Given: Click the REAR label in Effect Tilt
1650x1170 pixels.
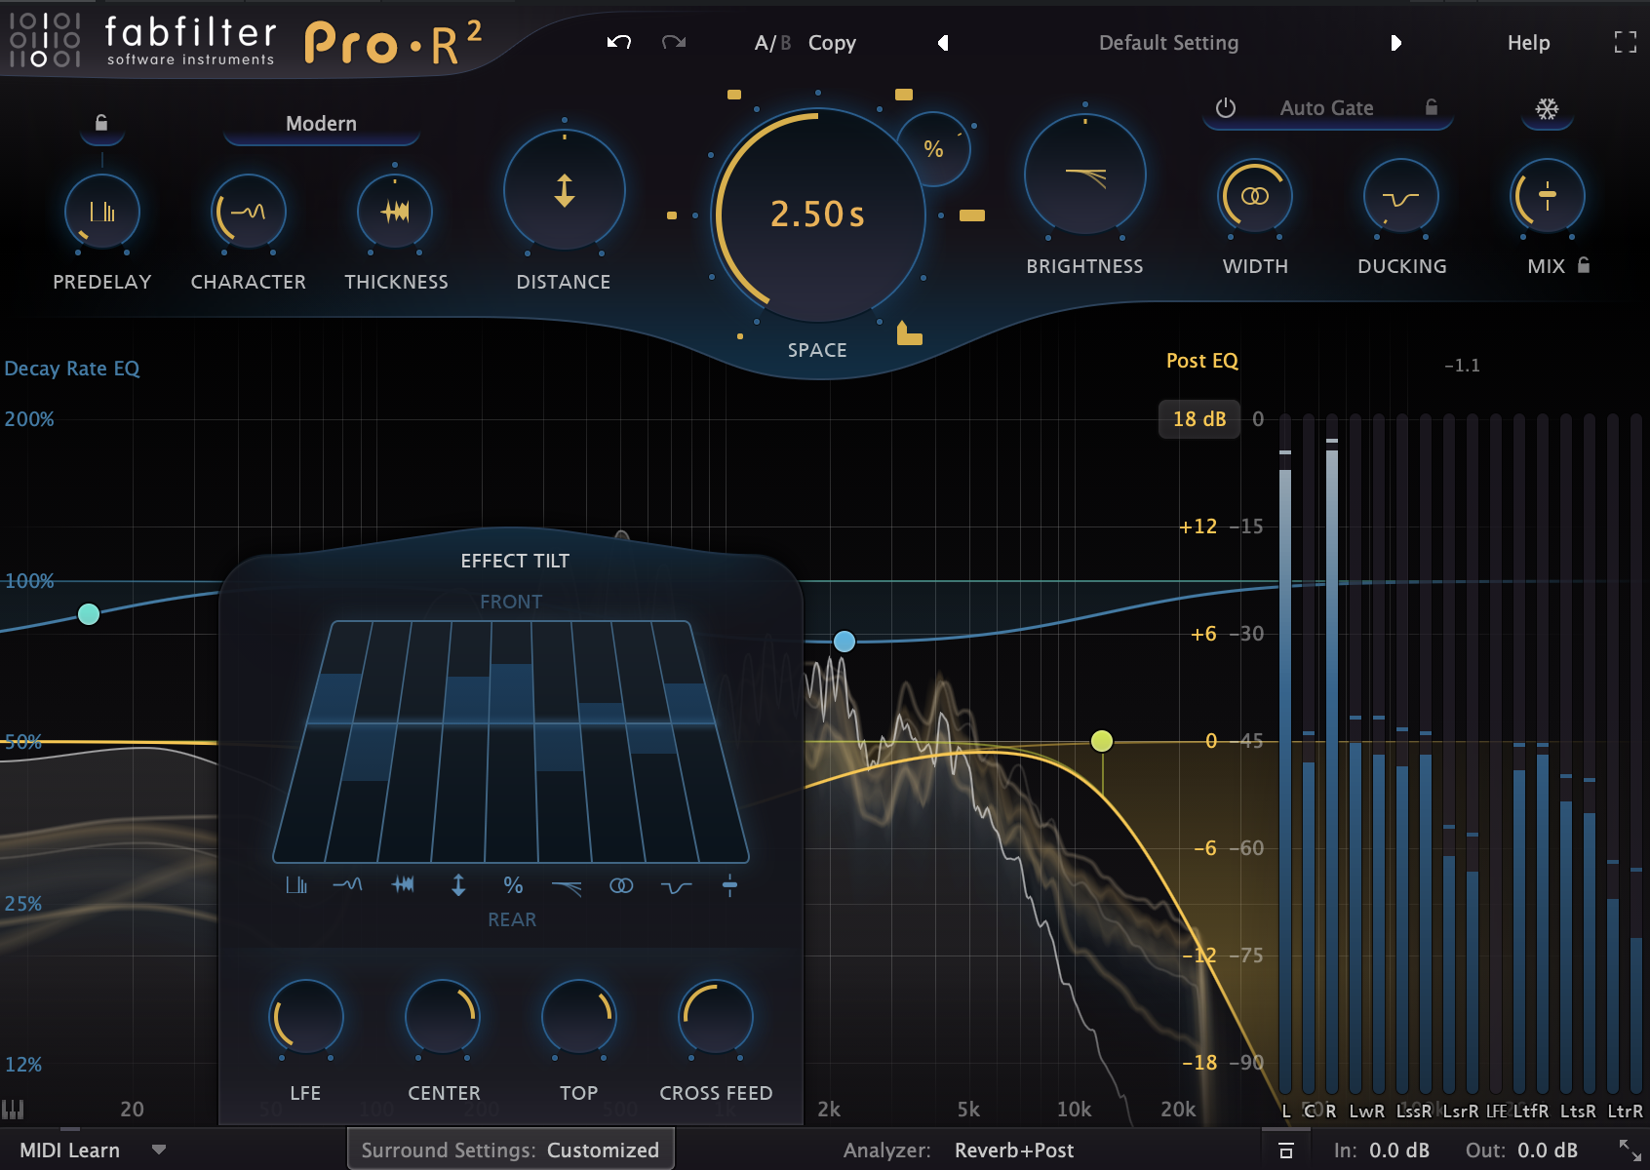Looking at the screenshot, I should tap(512, 919).
